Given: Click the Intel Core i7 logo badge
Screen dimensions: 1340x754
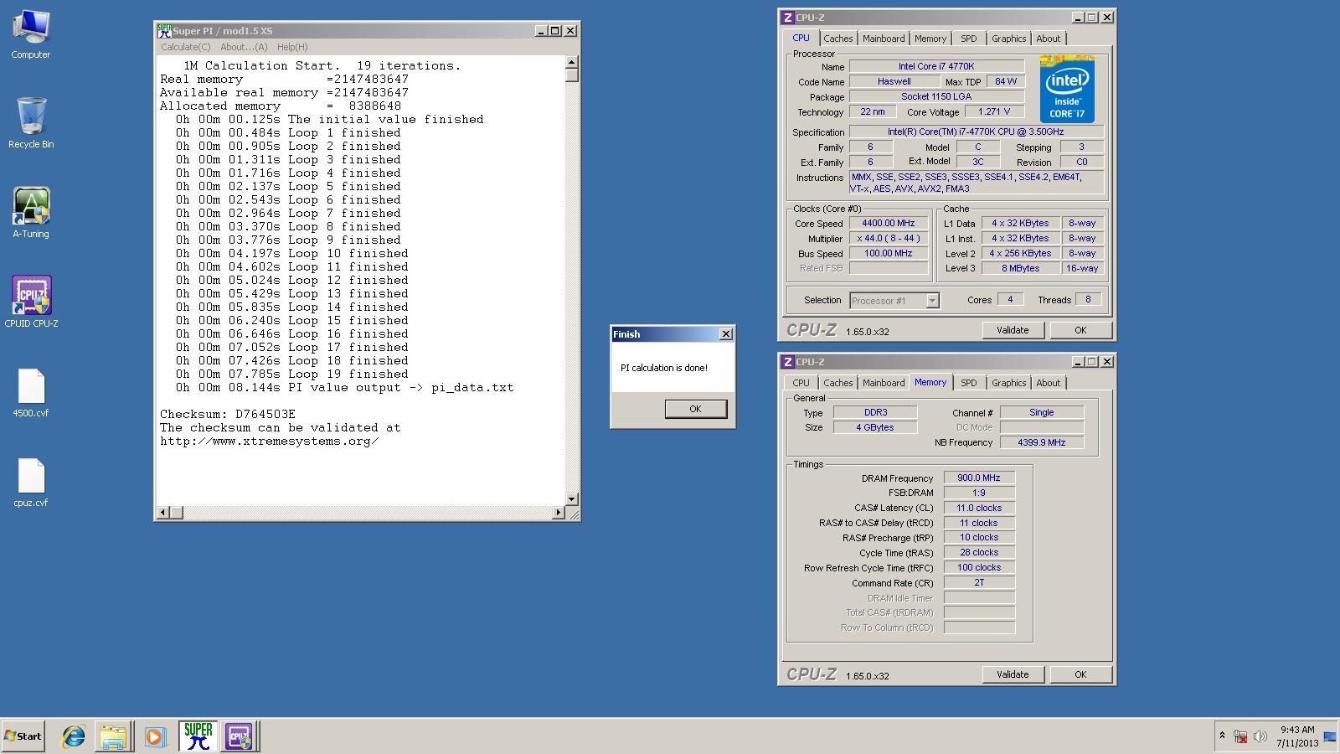Looking at the screenshot, I should click(1067, 90).
